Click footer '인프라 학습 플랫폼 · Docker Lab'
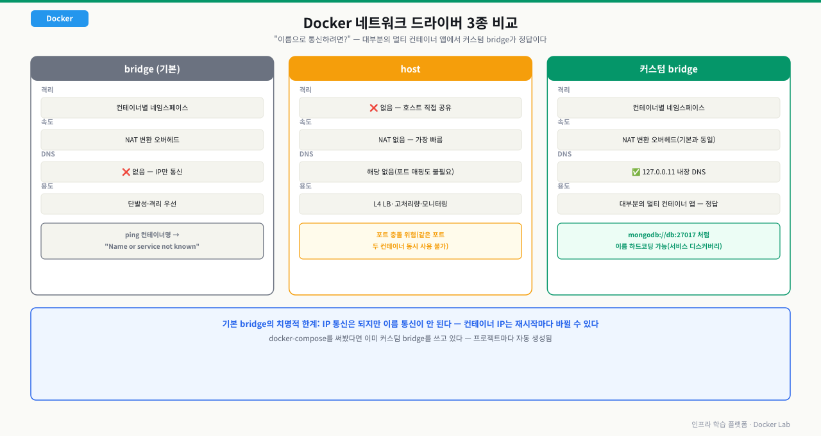 click(x=741, y=424)
